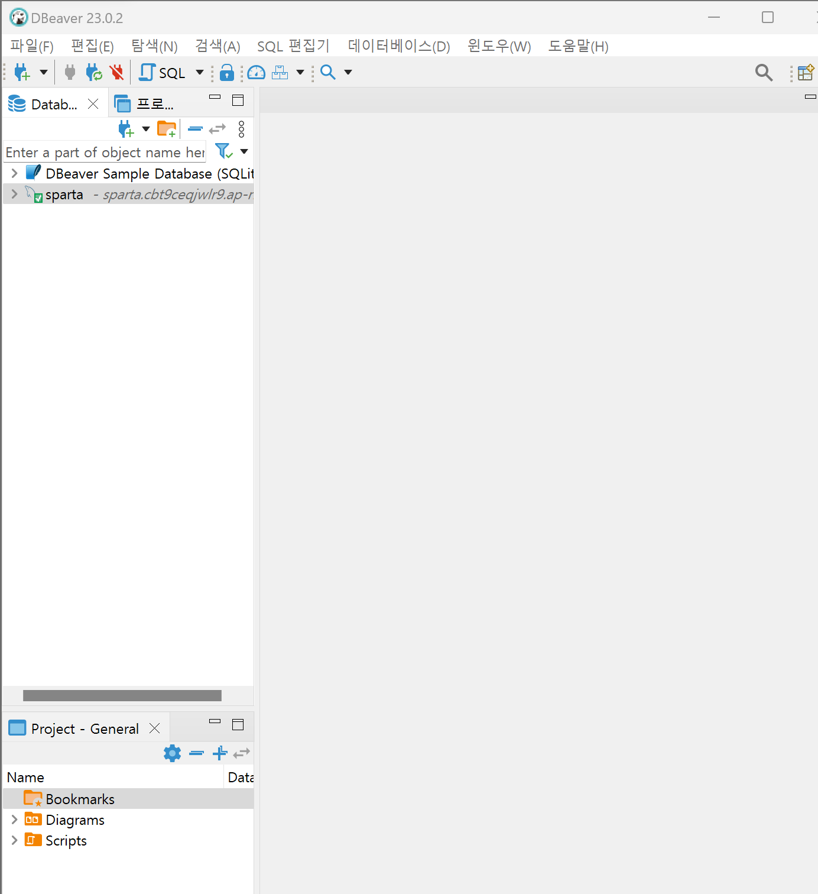Click the gray Connect plug icon
Screen dimensions: 818x894
point(70,72)
